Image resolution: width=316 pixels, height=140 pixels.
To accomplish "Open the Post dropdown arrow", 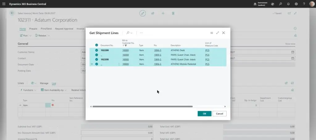I will click(x=31, y=36).
